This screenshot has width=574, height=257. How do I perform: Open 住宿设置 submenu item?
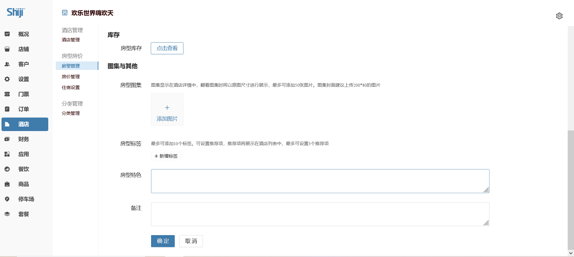71,88
